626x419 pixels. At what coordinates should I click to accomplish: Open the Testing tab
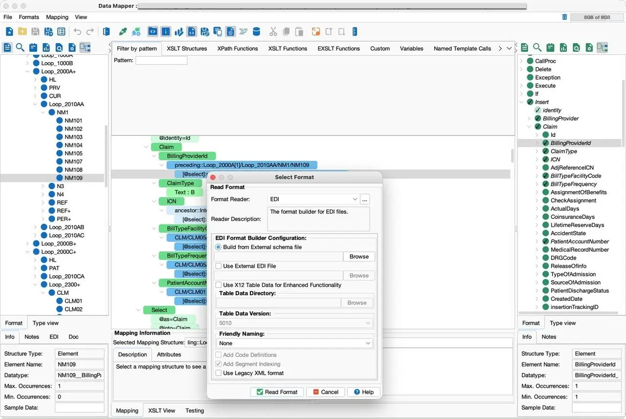pos(195,411)
